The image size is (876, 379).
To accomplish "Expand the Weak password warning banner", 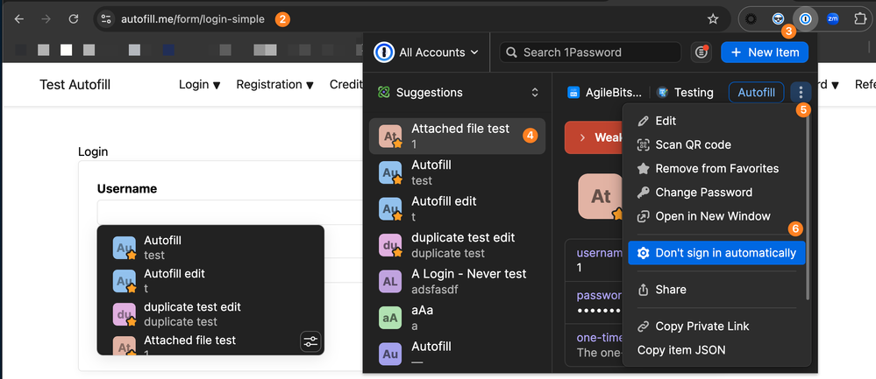I will tap(594, 137).
